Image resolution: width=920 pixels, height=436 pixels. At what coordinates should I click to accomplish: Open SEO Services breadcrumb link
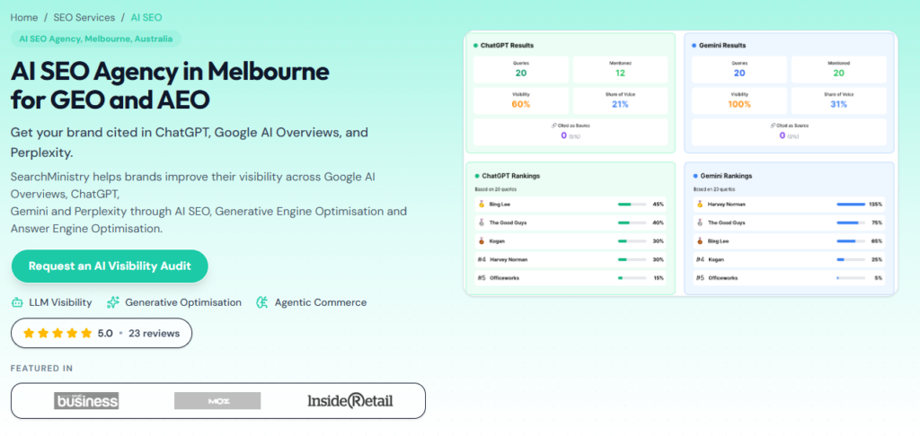click(84, 18)
